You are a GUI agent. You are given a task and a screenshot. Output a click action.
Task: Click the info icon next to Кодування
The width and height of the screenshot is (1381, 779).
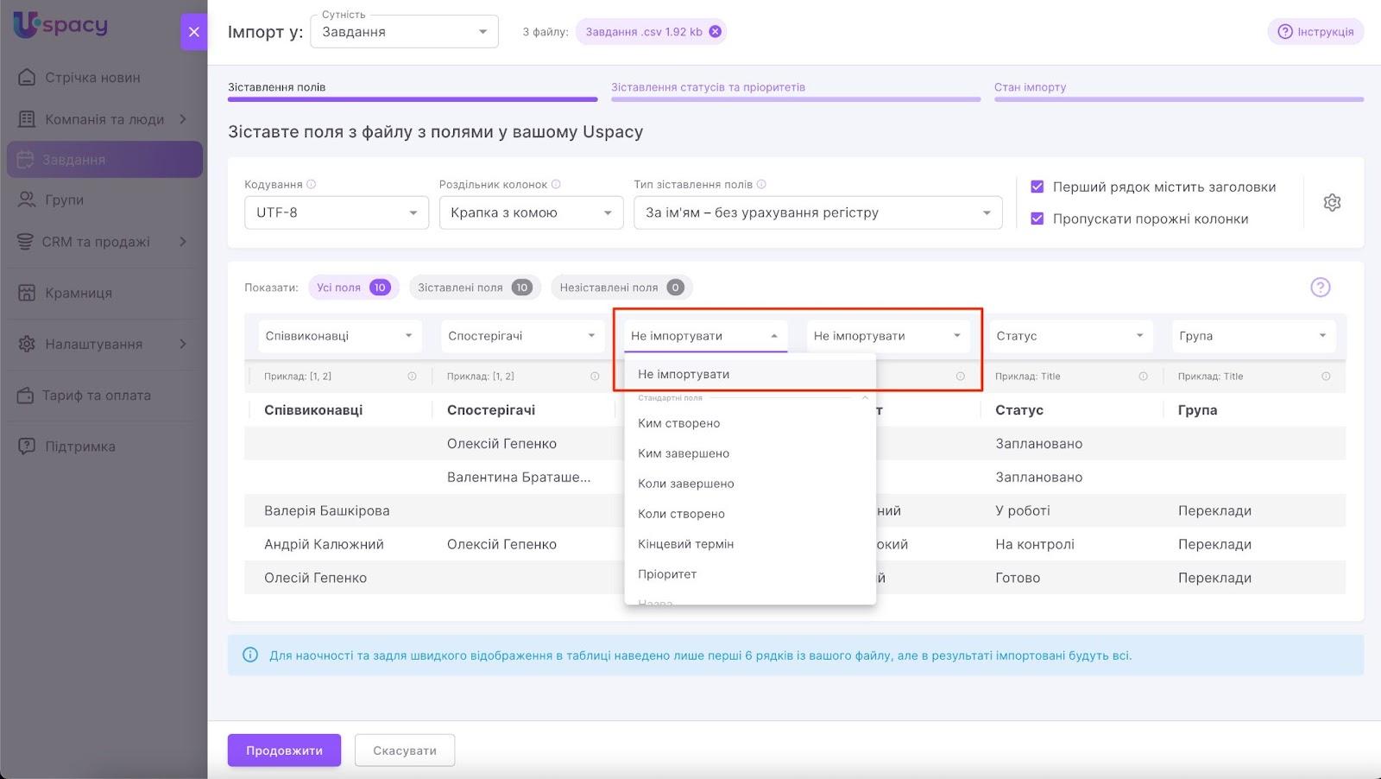tap(312, 185)
